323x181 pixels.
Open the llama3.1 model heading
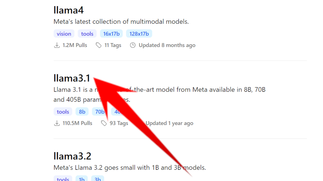click(72, 78)
